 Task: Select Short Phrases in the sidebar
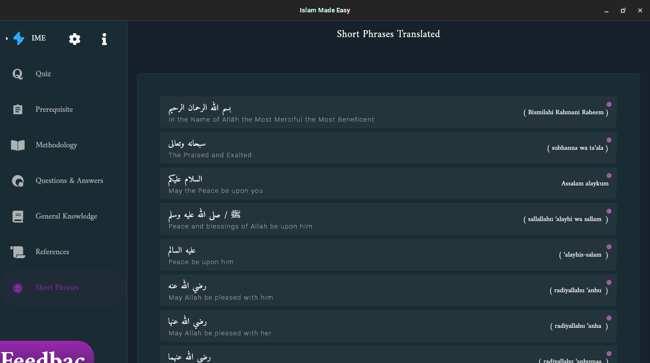(x=57, y=287)
